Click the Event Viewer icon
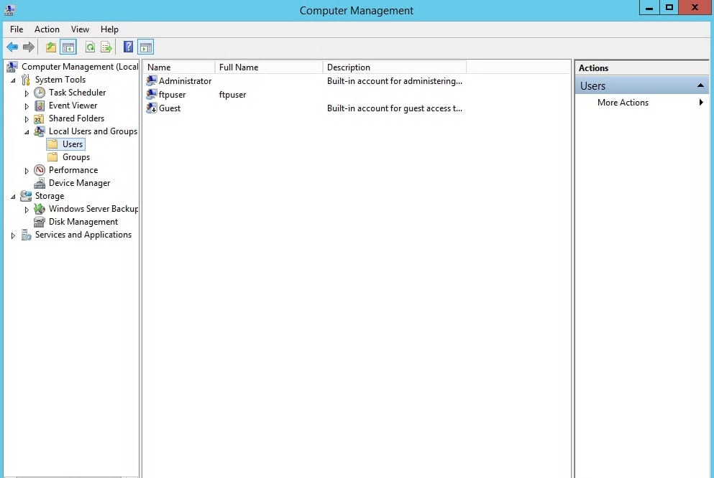The height and width of the screenshot is (478, 714). coord(40,106)
